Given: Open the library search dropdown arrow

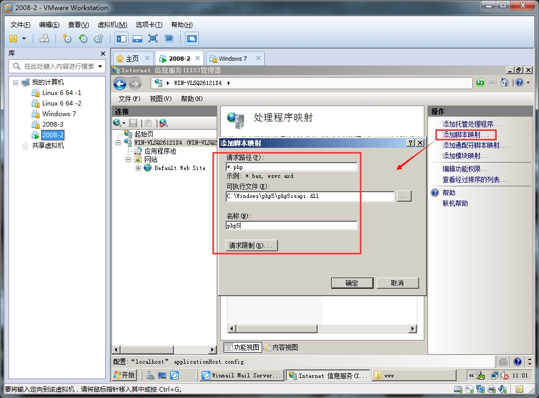Looking at the screenshot, I should tap(100, 67).
